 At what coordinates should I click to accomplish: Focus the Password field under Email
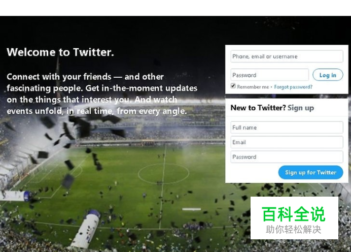(x=287, y=156)
